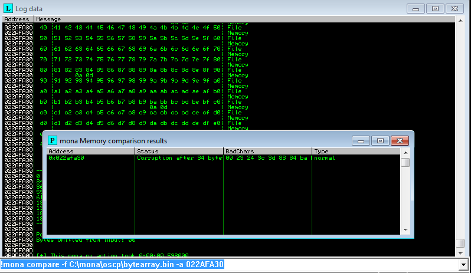Image resolution: width=471 pixels, height=273 pixels.
Task: Click the 0BADF00D address entry
Action: click(18, 250)
